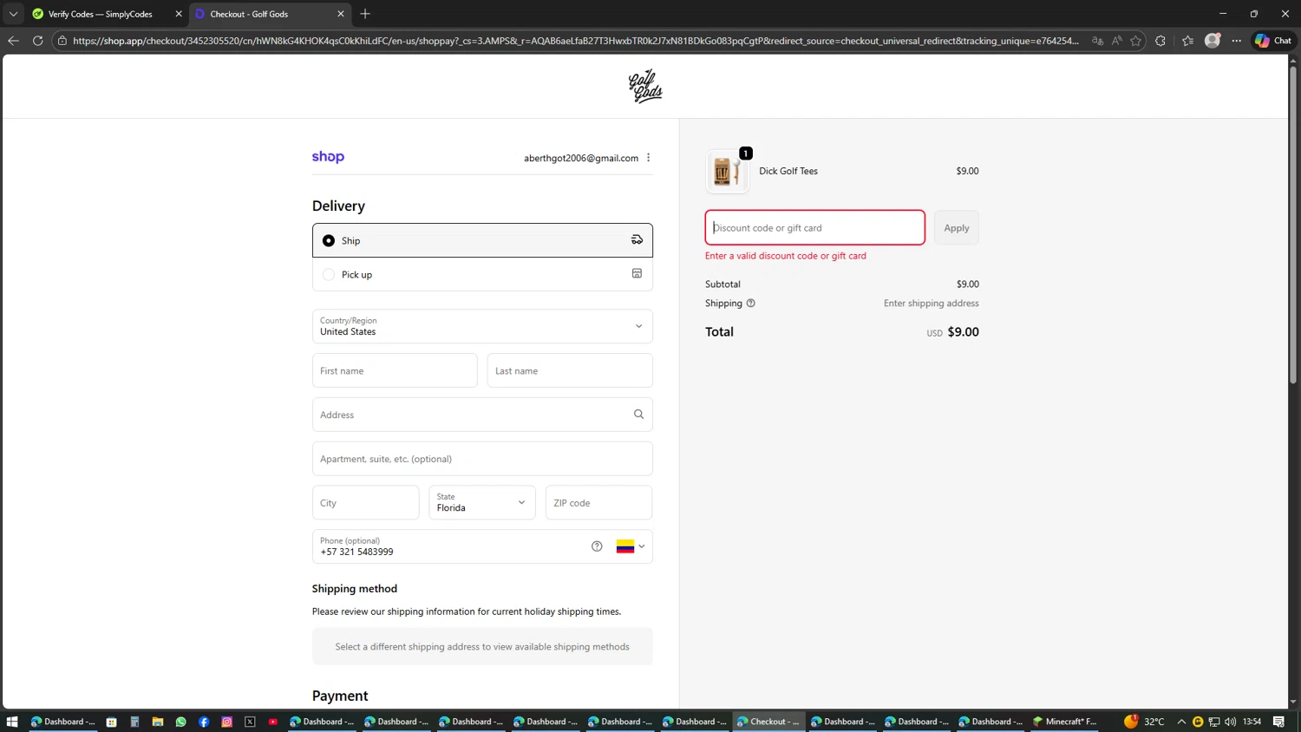This screenshot has width=1301, height=732.
Task: Open X app from the taskbar
Action: tap(250, 722)
